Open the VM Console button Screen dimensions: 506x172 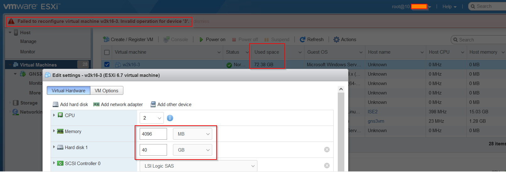(x=176, y=40)
